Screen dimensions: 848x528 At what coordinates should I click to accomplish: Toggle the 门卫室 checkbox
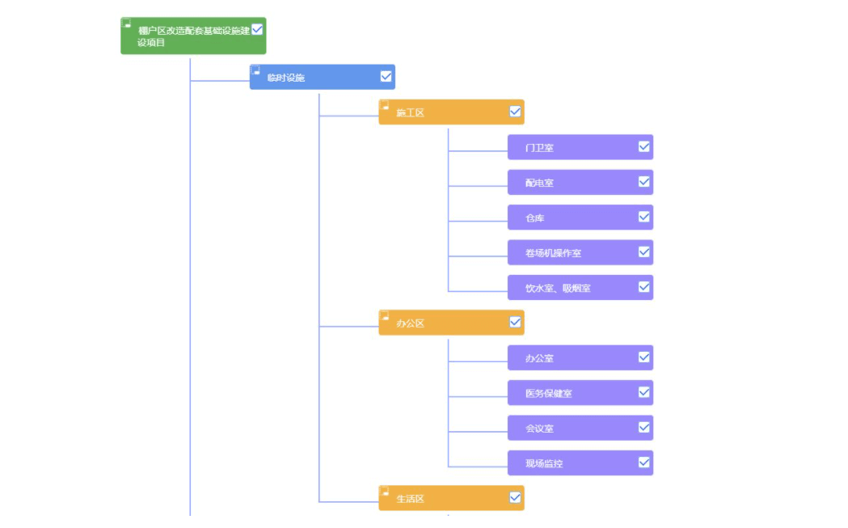(643, 146)
